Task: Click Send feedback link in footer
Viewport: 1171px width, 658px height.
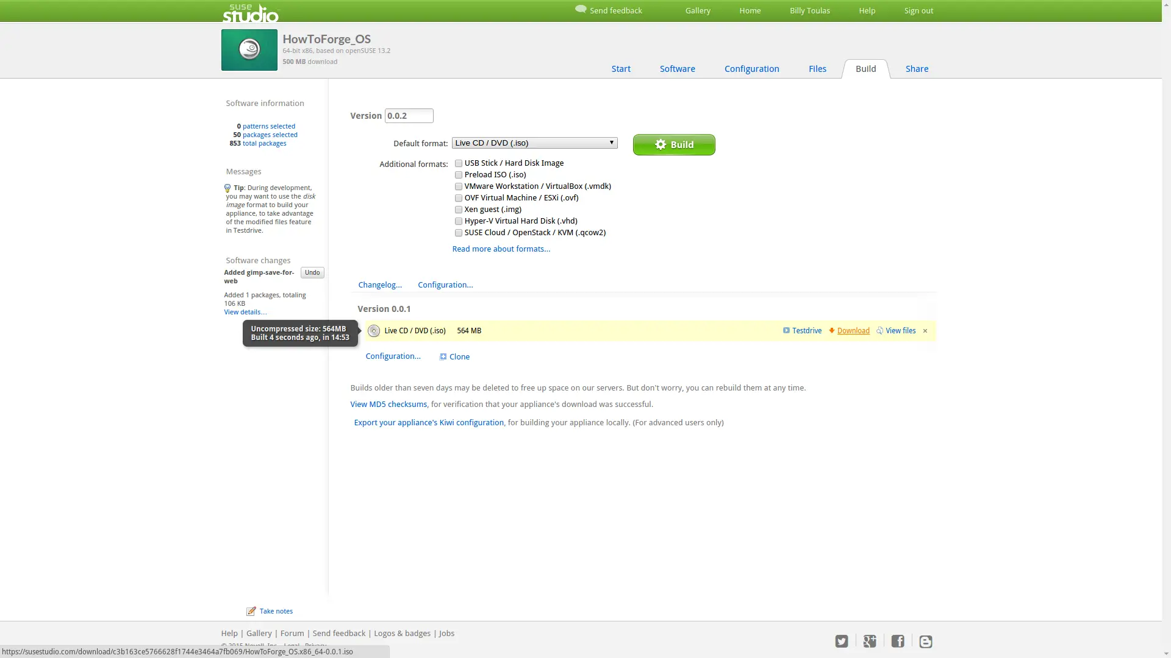Action: tap(339, 634)
